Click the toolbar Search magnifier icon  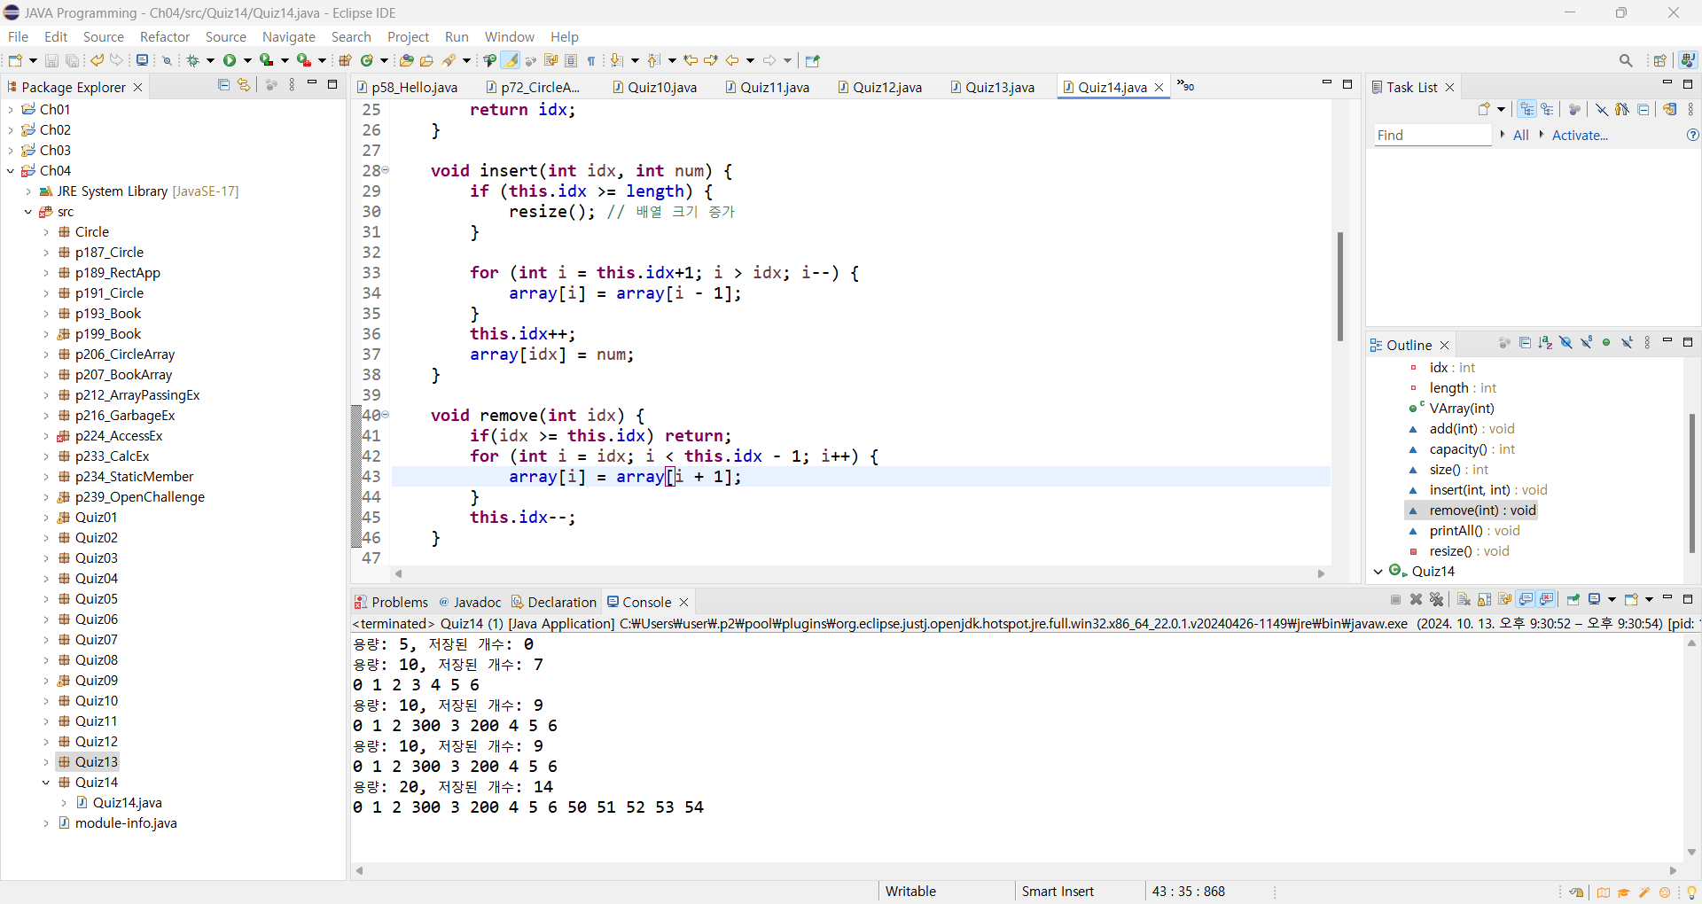point(1626,60)
